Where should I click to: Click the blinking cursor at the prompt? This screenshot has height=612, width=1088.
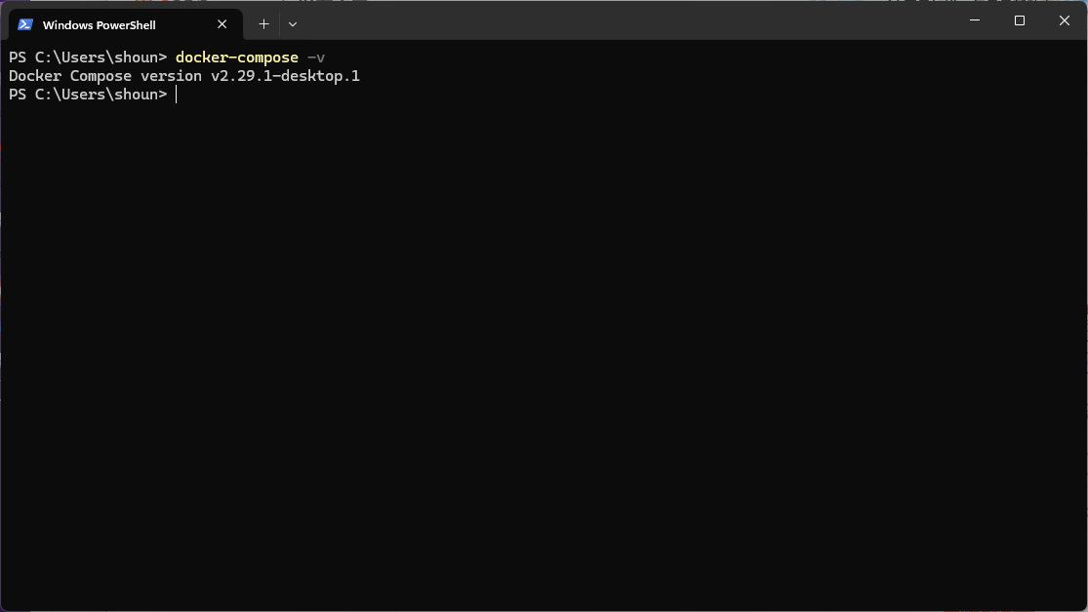175,94
